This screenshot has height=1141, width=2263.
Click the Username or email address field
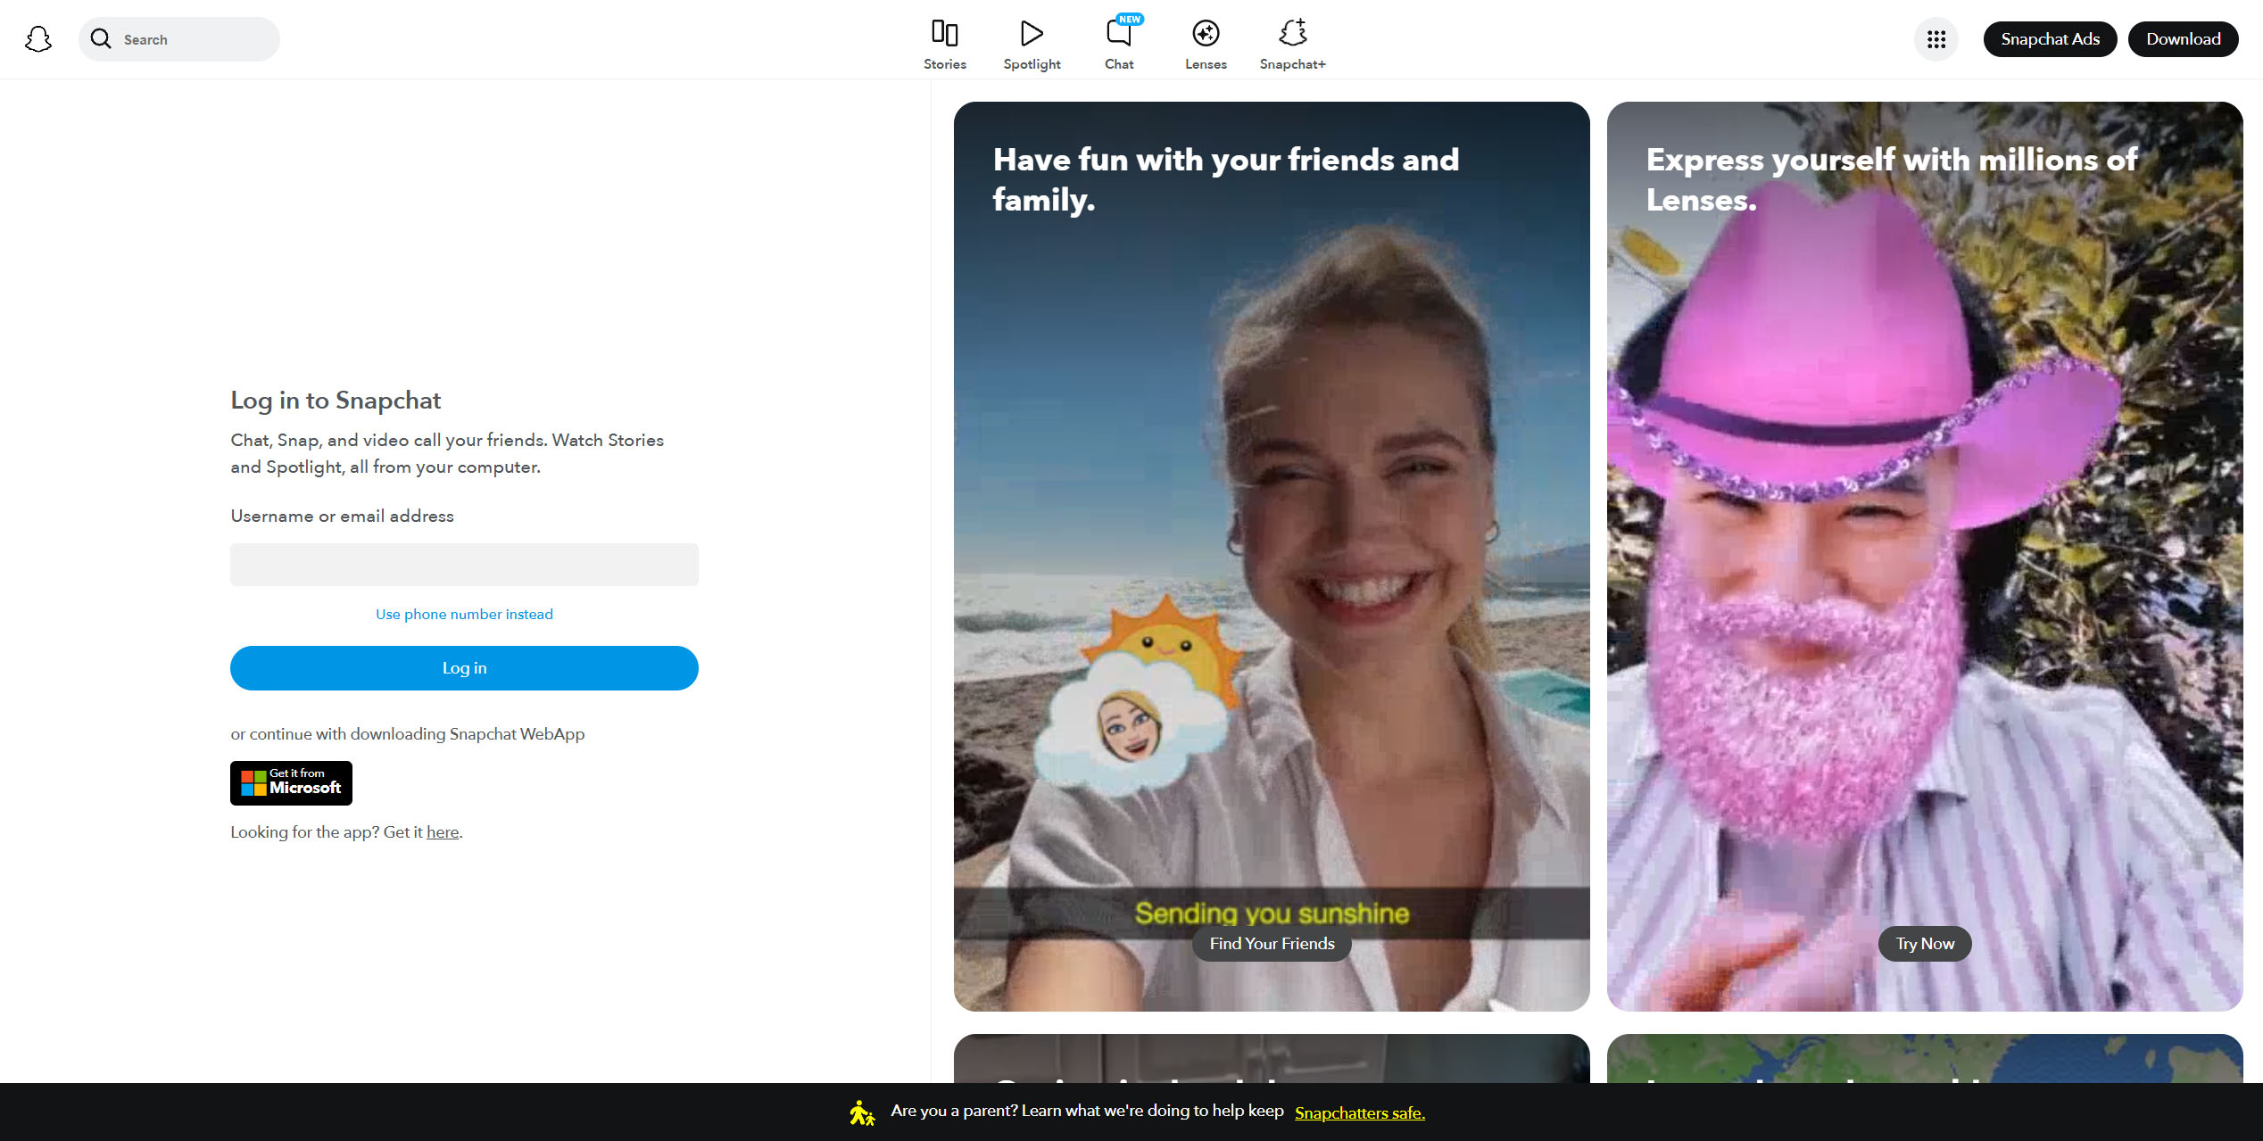464,565
